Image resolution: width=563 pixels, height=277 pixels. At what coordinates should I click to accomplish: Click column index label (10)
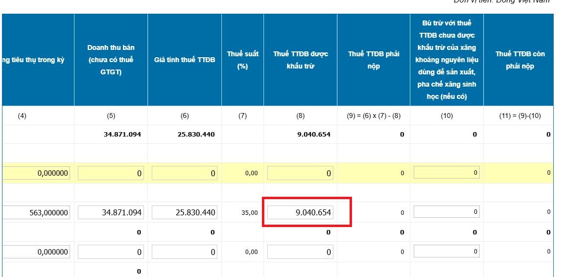(x=446, y=116)
